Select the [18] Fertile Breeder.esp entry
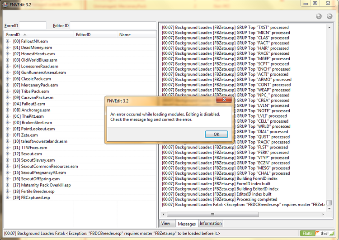 (33, 192)
